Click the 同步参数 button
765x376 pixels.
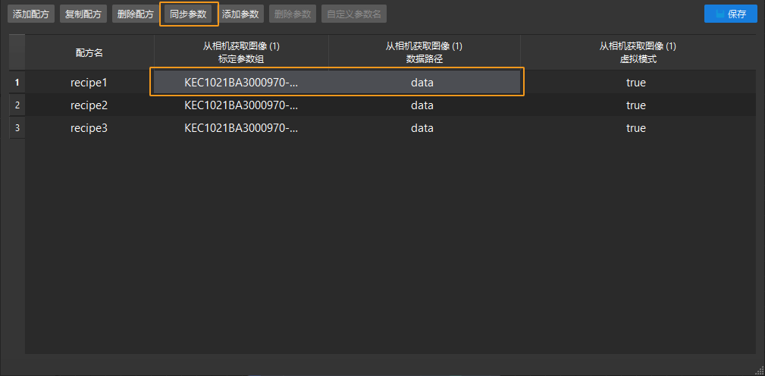(x=188, y=14)
